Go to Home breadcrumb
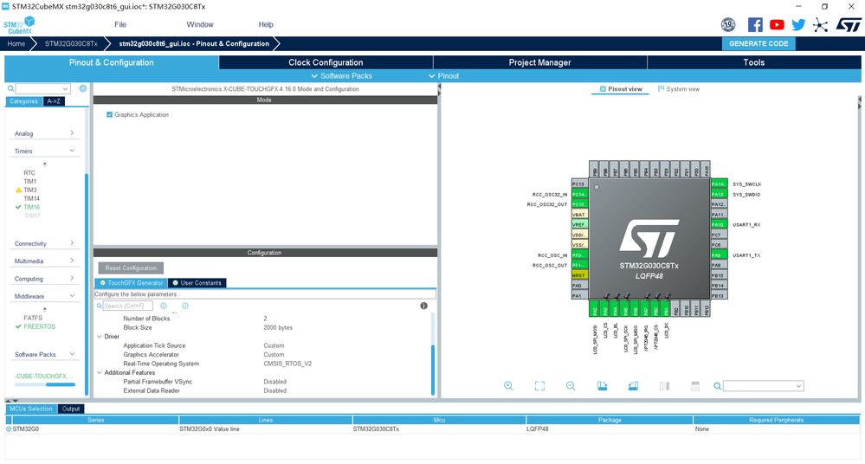Viewport: 865px width, 464px height. click(x=16, y=43)
